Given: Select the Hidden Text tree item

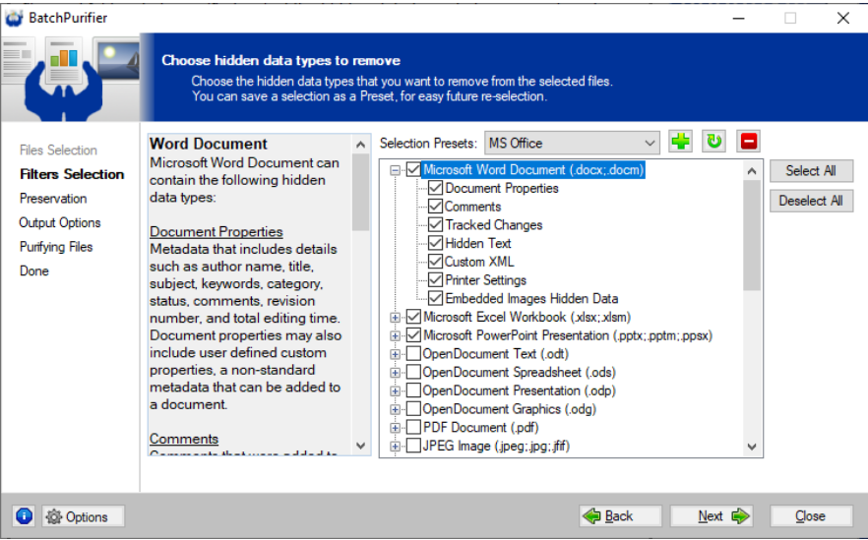Looking at the screenshot, I should 478,243.
